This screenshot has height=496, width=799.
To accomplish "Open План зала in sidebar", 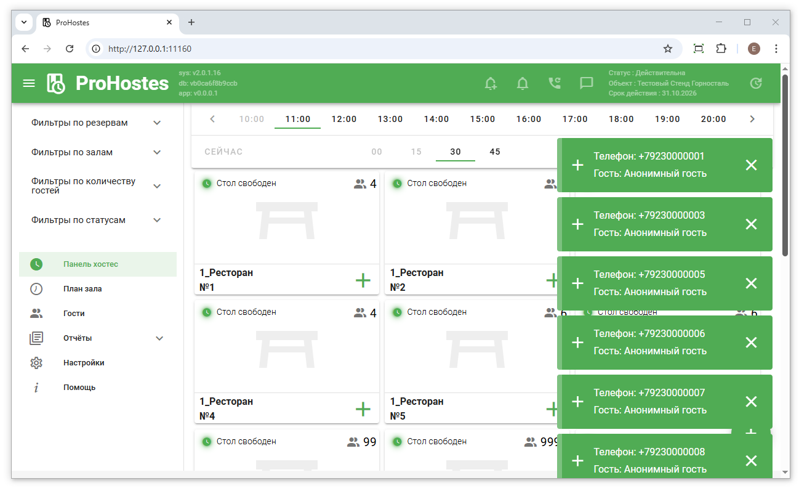I will tap(82, 289).
